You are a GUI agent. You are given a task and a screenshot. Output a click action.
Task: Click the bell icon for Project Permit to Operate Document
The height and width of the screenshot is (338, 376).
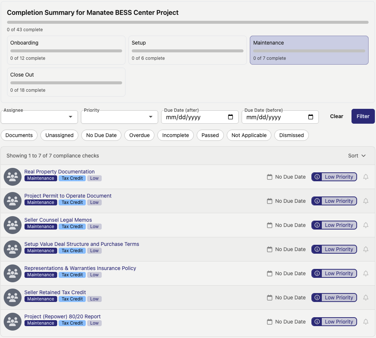(366, 201)
